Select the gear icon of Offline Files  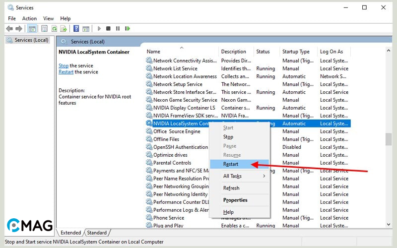click(x=149, y=139)
